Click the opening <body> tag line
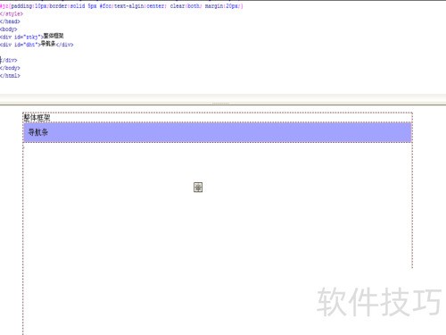This screenshot has width=446, height=335. [9, 29]
